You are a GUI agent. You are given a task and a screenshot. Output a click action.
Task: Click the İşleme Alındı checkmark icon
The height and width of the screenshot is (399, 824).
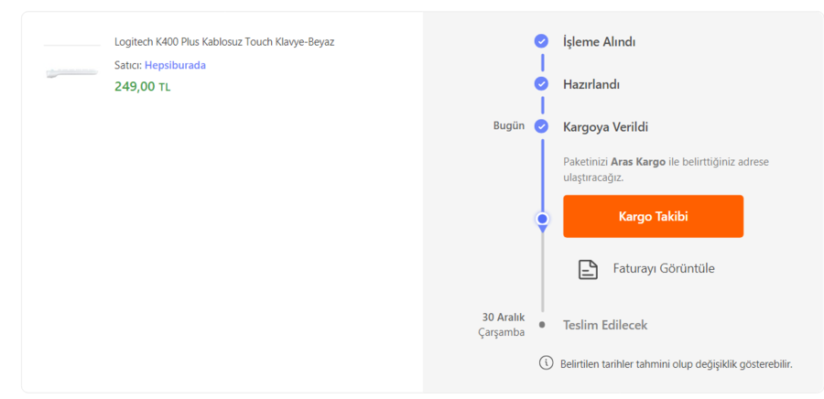point(541,41)
